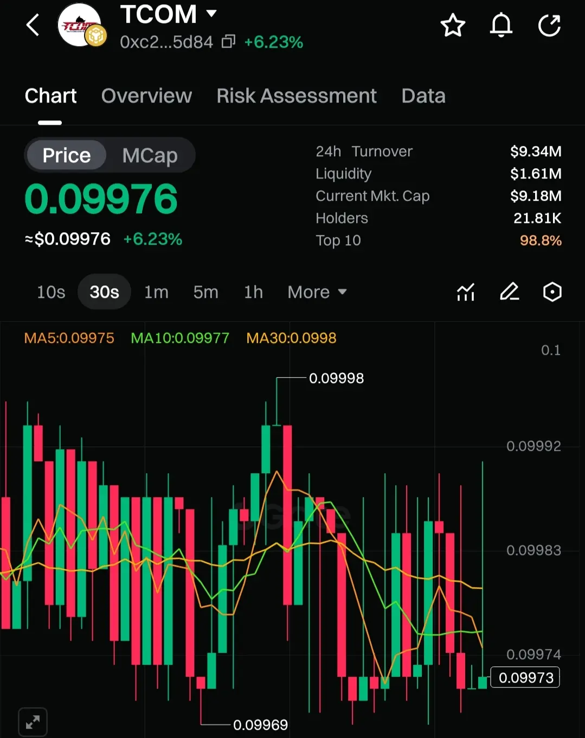Tap the 0.09969 low price marker

(260, 725)
